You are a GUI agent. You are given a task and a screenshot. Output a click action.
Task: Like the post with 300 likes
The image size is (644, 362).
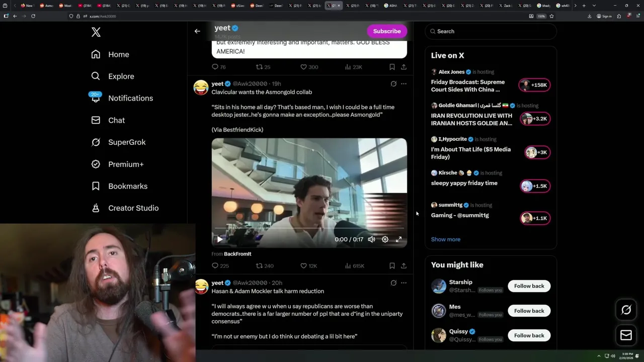click(309, 67)
